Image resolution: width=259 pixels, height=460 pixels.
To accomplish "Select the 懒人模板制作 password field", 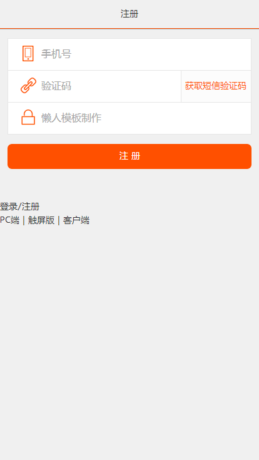I will (x=129, y=118).
